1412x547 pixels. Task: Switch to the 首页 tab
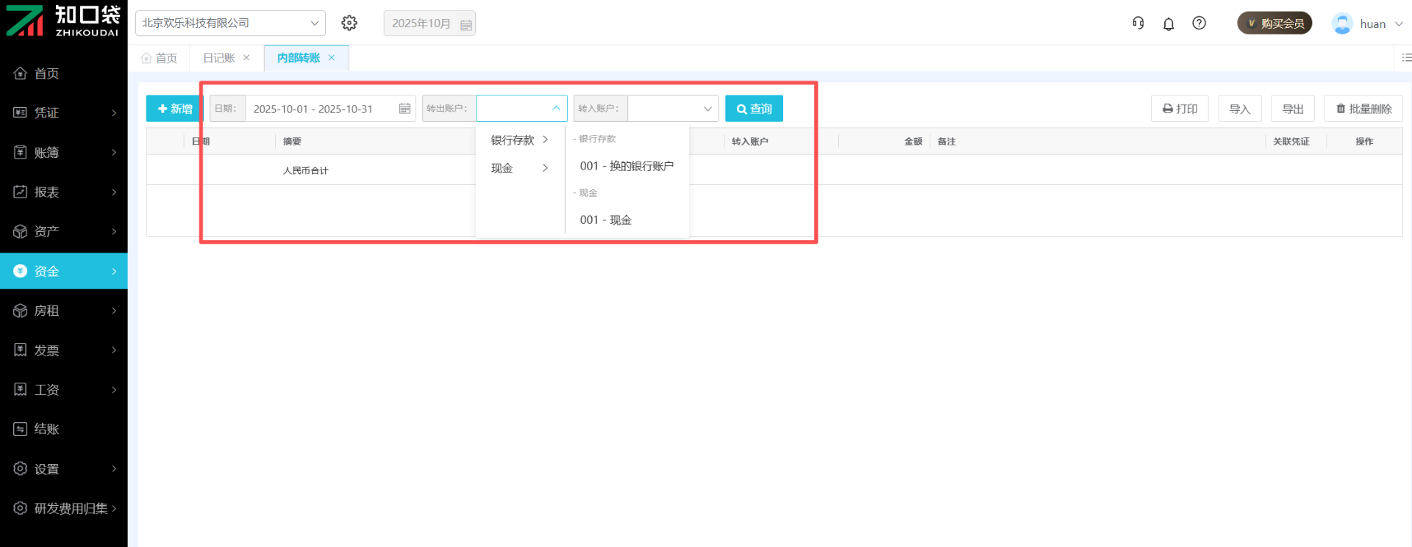pos(160,58)
